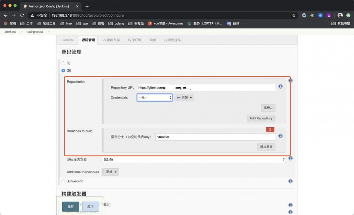Switch source control to Subversion
Screen dimensions: 354x215
(x=63, y=181)
